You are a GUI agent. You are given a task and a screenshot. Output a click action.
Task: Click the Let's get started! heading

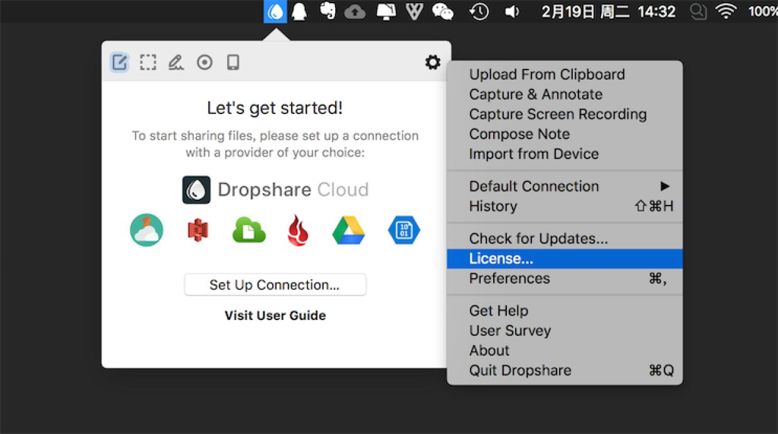[275, 108]
